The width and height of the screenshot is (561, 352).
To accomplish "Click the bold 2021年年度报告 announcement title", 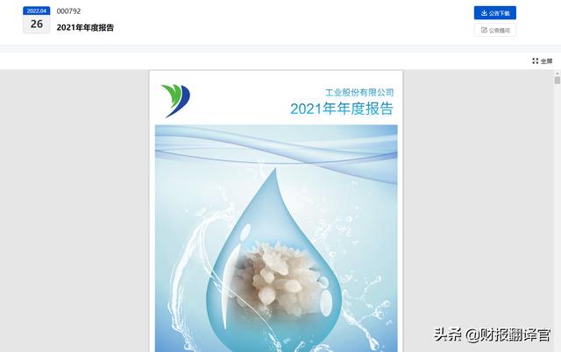I will pyautogui.click(x=85, y=27).
